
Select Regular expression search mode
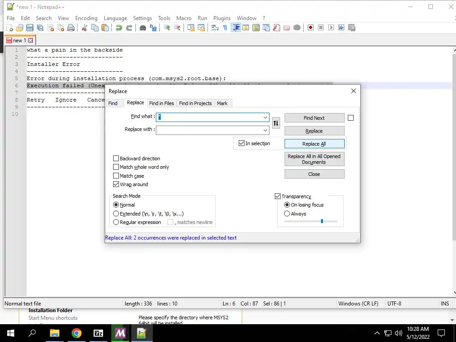click(x=116, y=222)
